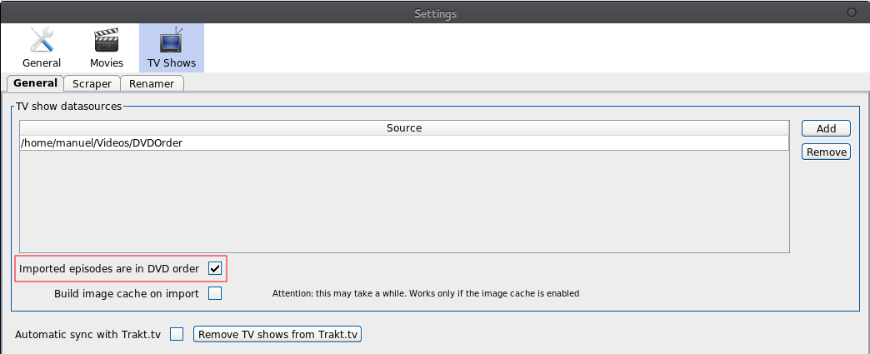Click Remove TV shows from Trakt.tv
Image resolution: width=870 pixels, height=354 pixels.
coord(277,334)
